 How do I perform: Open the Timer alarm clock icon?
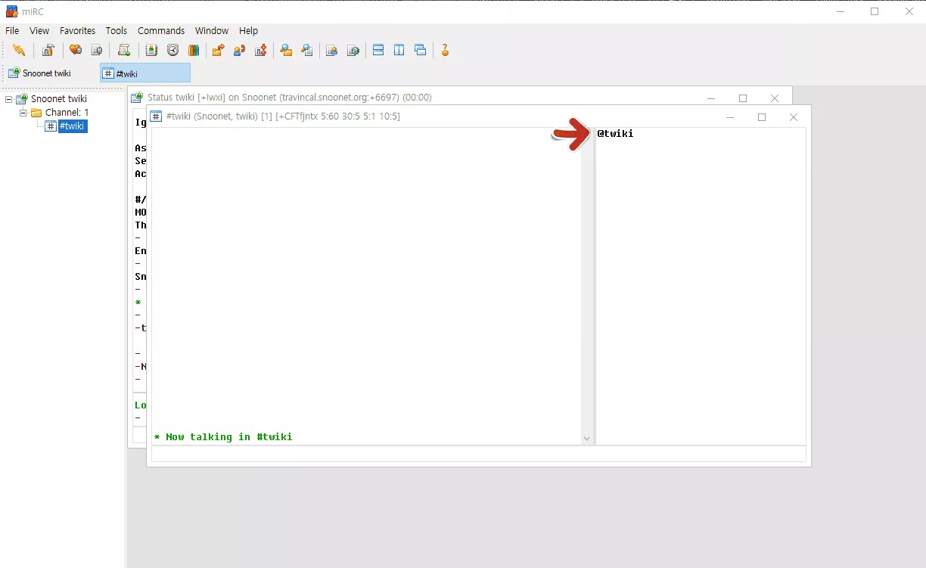pyautogui.click(x=172, y=51)
